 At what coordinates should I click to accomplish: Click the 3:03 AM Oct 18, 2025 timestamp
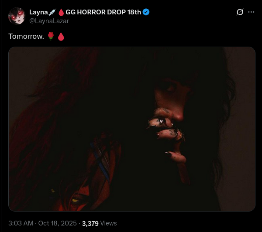42,223
